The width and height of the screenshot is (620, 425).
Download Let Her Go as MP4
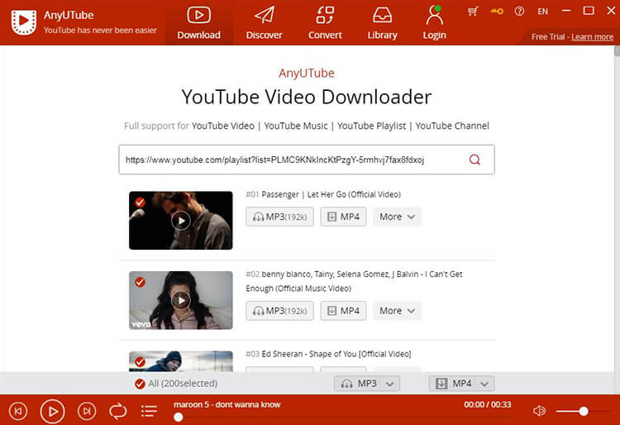click(343, 217)
